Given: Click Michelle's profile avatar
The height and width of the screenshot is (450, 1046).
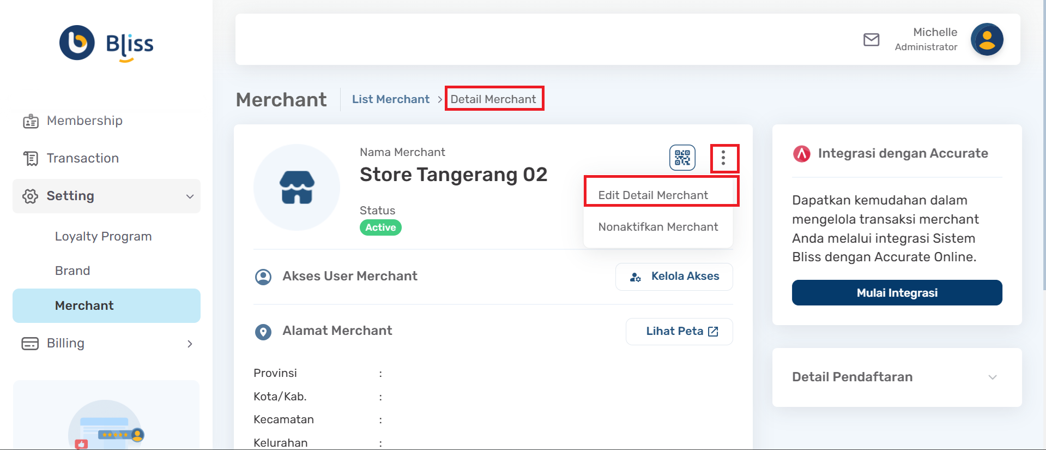Looking at the screenshot, I should (987, 40).
